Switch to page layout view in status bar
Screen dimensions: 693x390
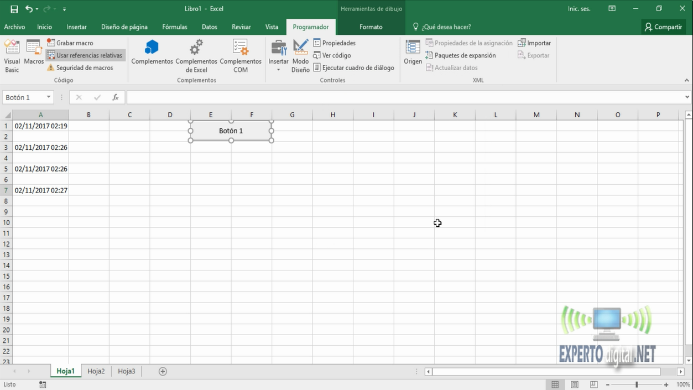pyautogui.click(x=575, y=384)
